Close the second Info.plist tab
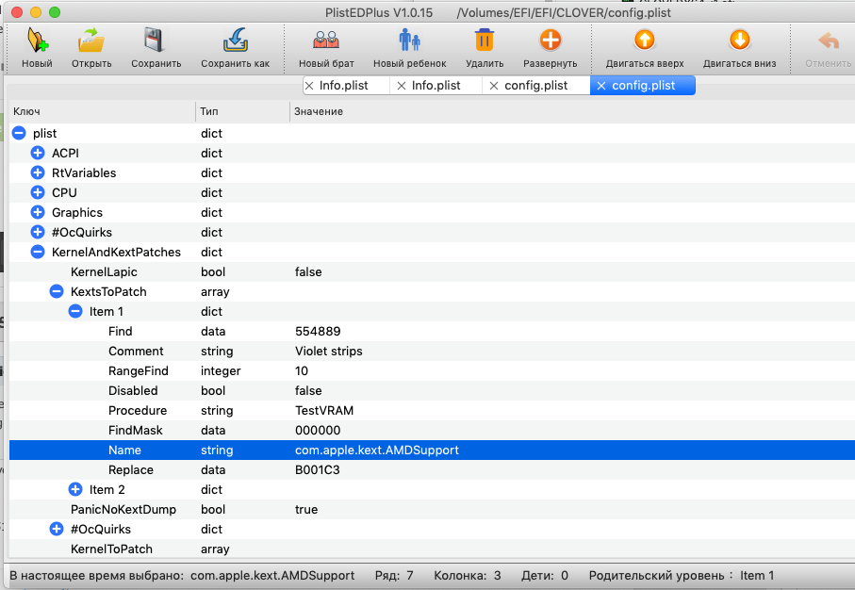The image size is (855, 590). 402,86
